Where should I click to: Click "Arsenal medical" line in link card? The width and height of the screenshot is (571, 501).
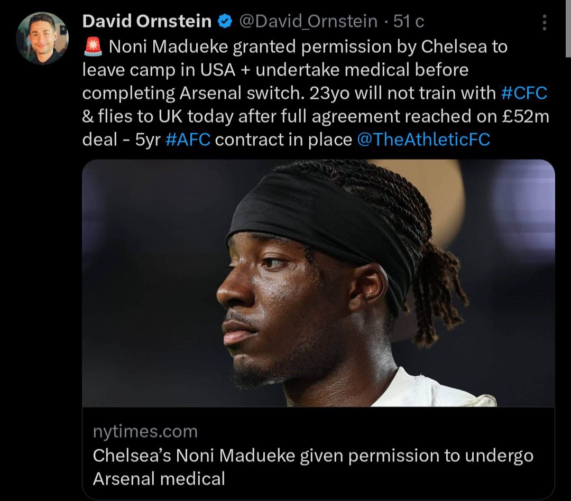159,479
